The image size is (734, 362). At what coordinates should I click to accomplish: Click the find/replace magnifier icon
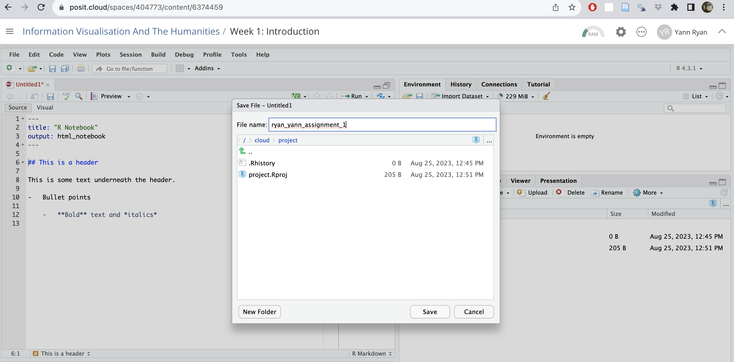click(x=79, y=96)
